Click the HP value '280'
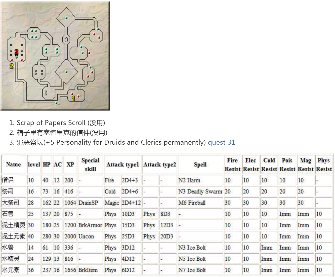The height and width of the screenshot is (277, 335). tap(47, 236)
